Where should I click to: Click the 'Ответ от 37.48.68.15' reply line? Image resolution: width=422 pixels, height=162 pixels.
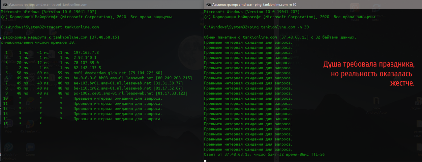264,154
